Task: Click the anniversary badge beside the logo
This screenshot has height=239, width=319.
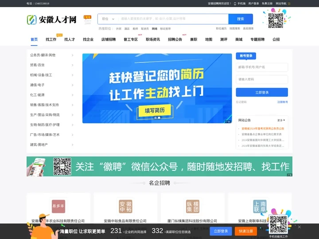Action: [x=87, y=20]
